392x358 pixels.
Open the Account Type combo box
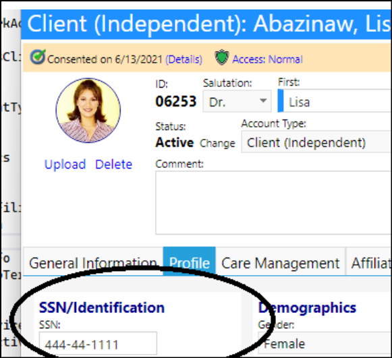(316, 142)
